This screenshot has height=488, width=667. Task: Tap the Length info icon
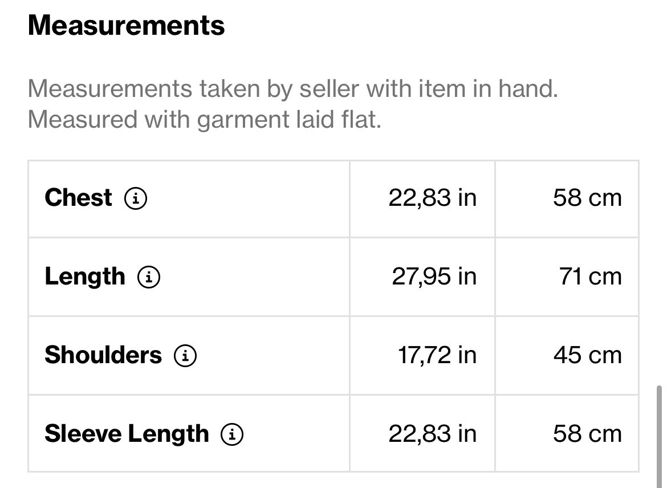pyautogui.click(x=149, y=277)
